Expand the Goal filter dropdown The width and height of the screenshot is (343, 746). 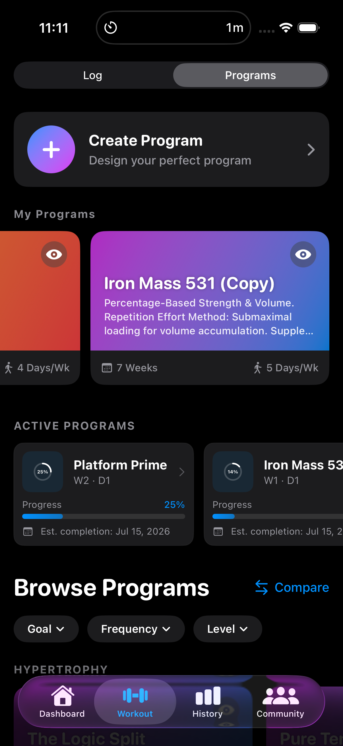click(46, 629)
